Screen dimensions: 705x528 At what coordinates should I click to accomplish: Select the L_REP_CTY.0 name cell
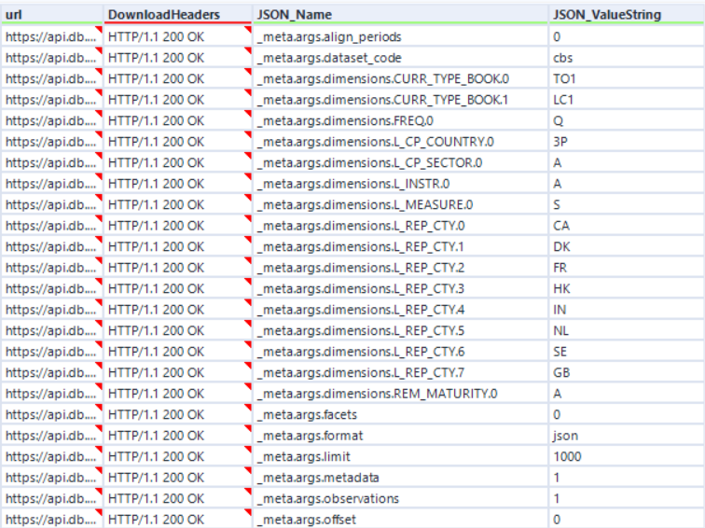pos(400,226)
